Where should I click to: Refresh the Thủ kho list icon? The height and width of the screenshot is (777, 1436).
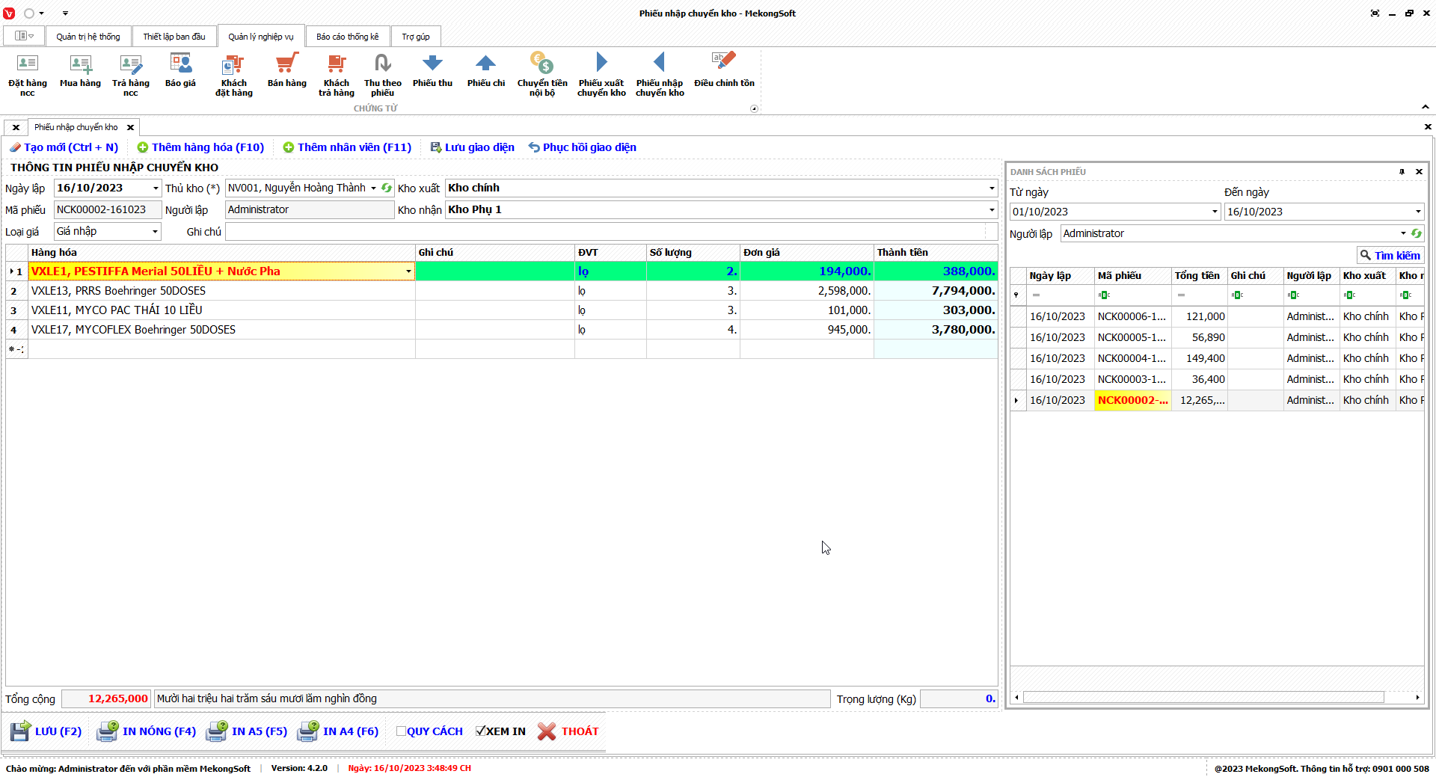coord(387,188)
